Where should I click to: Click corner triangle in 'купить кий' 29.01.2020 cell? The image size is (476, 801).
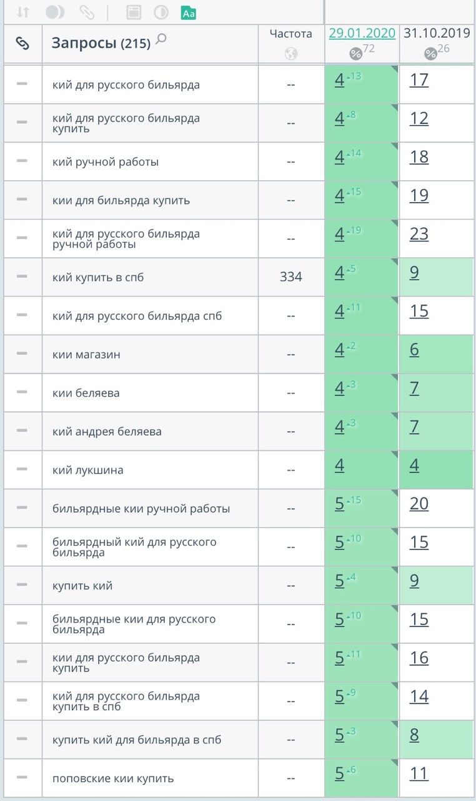click(395, 570)
